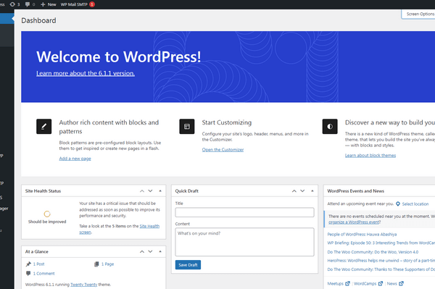Move Quick Draft panel down

pyautogui.click(x=302, y=191)
